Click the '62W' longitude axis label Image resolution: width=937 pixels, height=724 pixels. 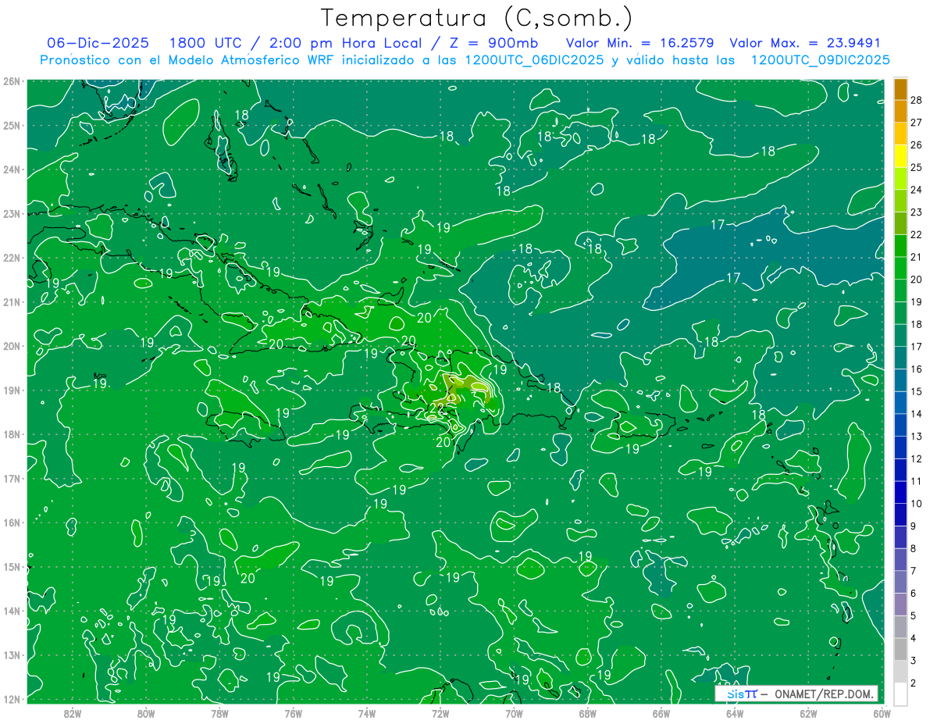[x=808, y=713]
